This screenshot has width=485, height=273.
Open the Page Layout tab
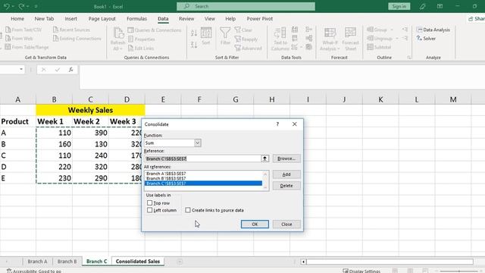click(102, 19)
